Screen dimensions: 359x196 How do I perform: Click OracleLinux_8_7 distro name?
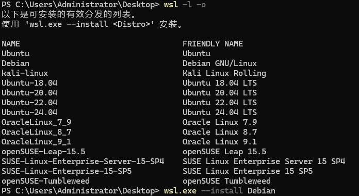[37, 132]
